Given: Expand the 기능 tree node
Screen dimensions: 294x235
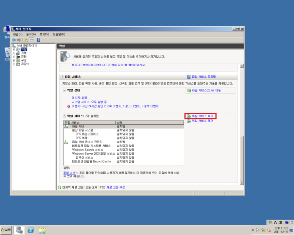Looking at the screenshot, I should [14, 53].
